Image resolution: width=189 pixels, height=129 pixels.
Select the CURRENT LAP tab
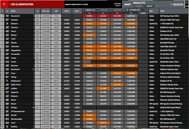pos(90,10)
